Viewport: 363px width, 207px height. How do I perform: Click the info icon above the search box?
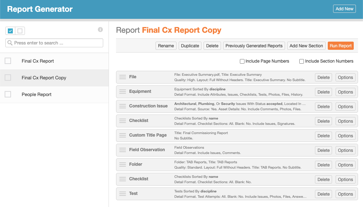tap(100, 30)
